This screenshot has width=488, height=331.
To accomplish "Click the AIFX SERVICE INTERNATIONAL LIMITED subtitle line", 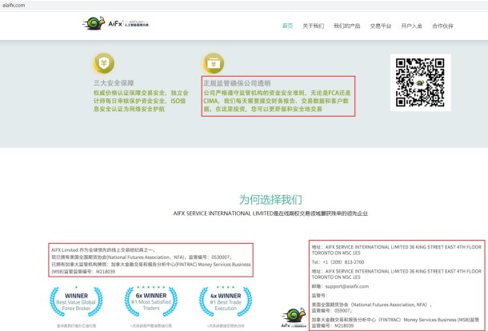I will pyautogui.click(x=270, y=213).
